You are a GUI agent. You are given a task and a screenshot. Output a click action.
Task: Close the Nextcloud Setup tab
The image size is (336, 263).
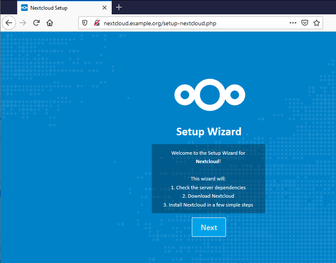[105, 8]
